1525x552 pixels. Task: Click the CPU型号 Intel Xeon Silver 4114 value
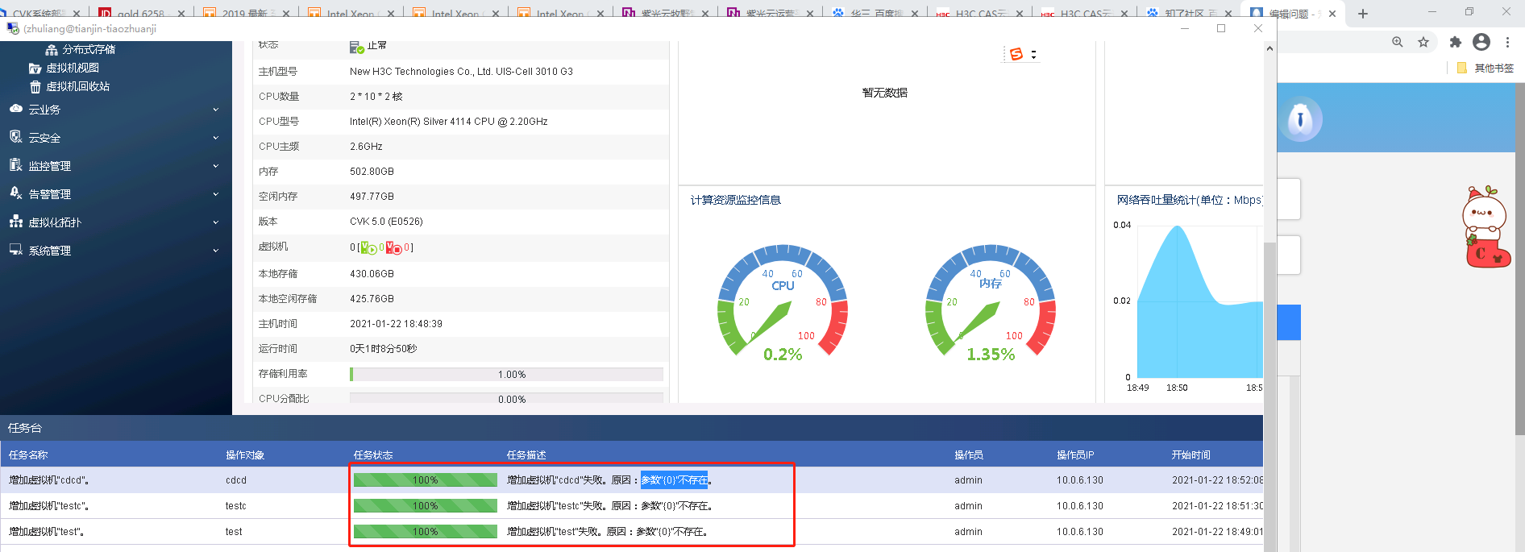[448, 122]
